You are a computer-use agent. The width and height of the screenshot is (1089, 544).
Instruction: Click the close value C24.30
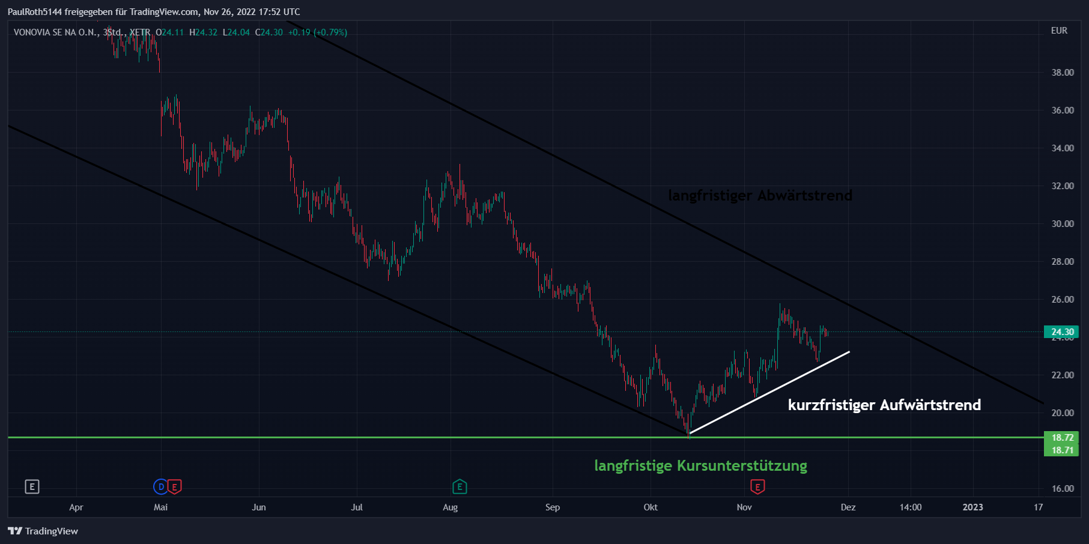click(x=268, y=32)
